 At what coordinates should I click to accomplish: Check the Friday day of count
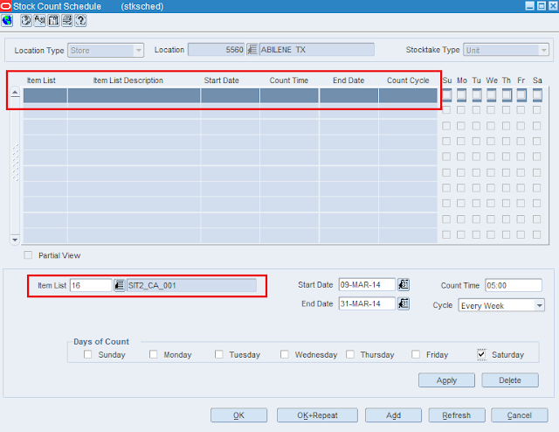coord(416,354)
